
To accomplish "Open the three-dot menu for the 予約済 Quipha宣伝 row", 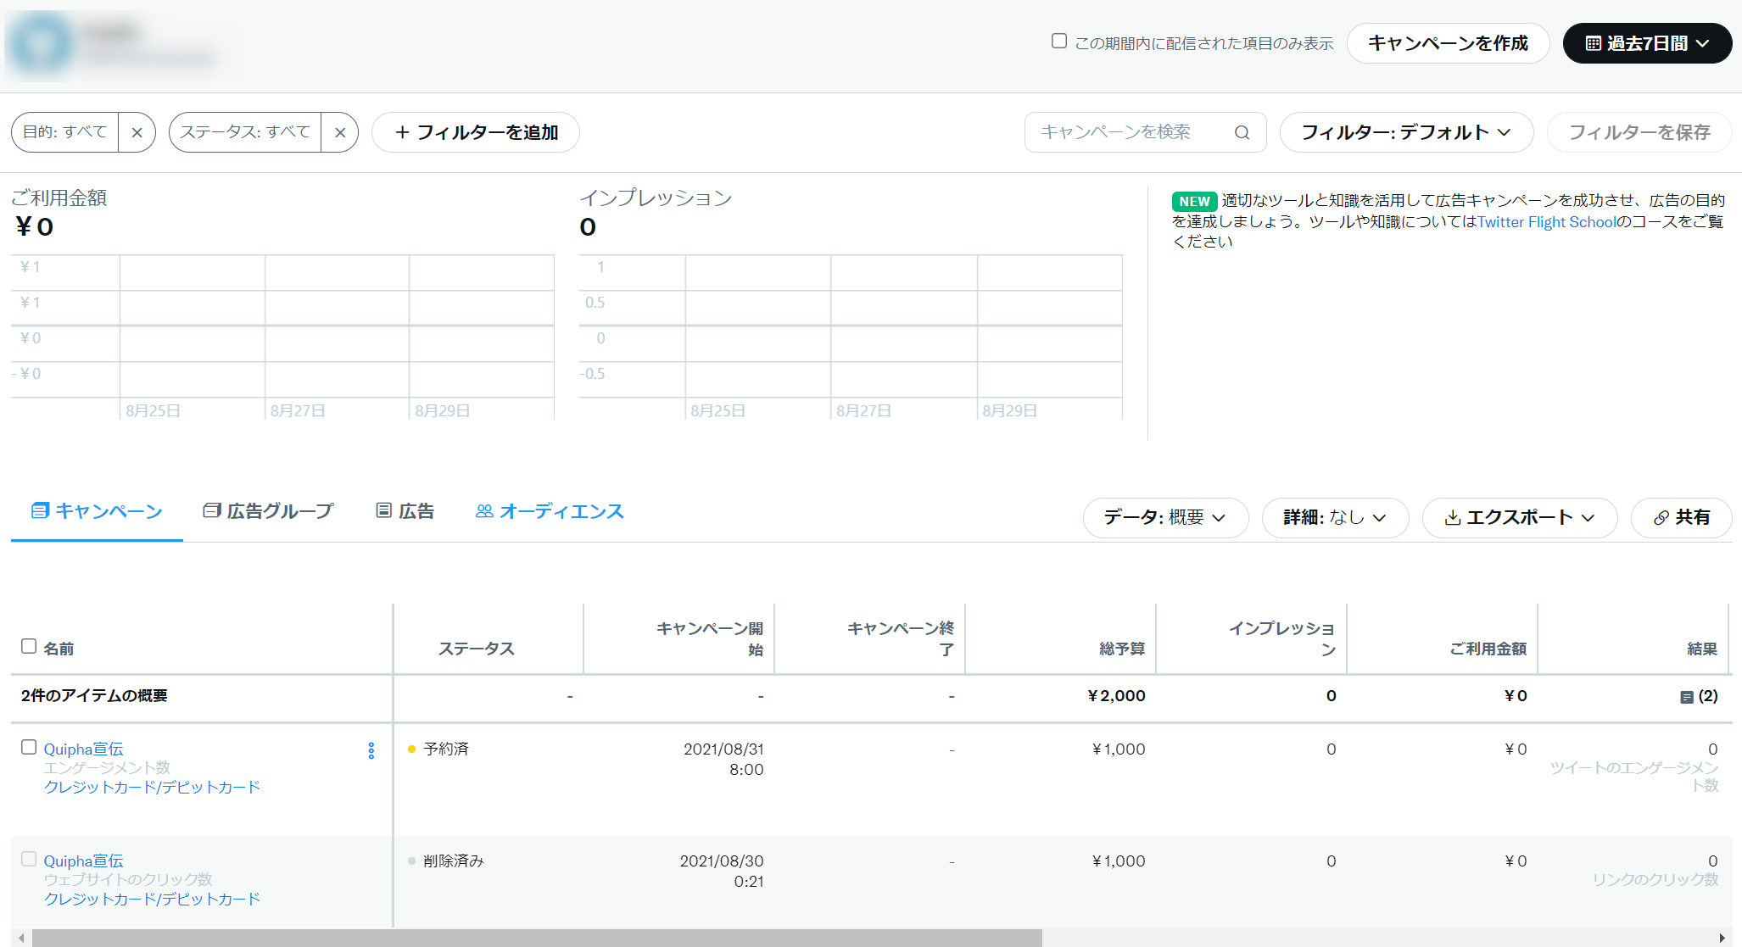I will (371, 750).
